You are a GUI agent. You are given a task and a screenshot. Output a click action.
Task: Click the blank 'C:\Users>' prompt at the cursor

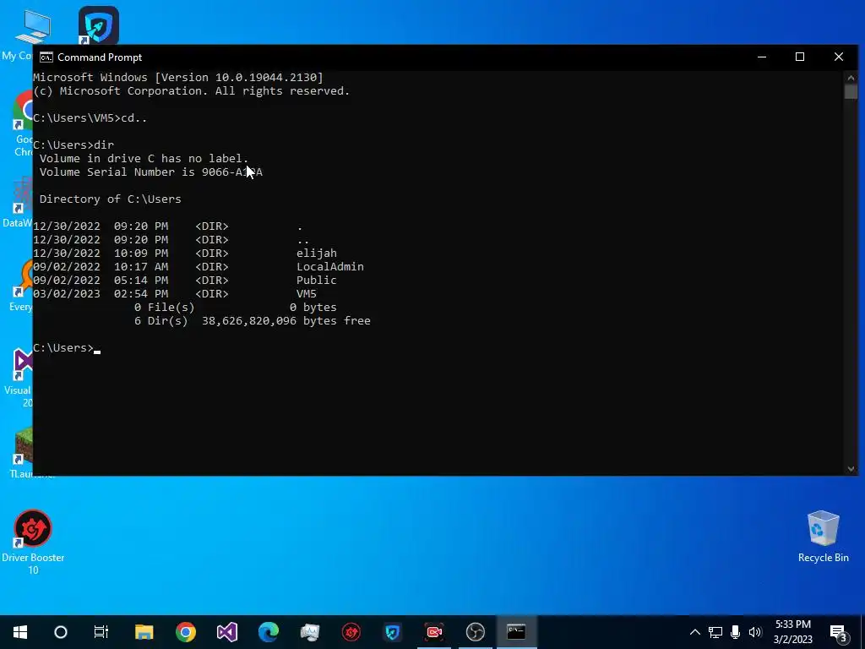coord(67,348)
